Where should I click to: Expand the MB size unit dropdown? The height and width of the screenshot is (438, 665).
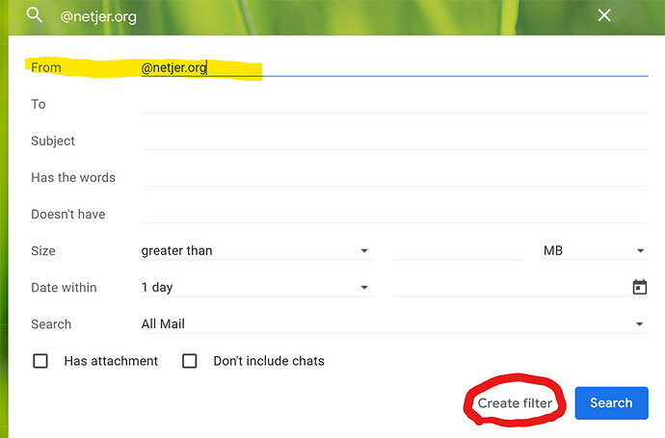click(x=596, y=251)
